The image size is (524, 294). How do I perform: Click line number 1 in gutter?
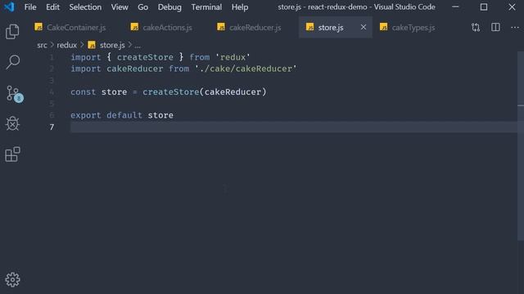click(x=52, y=57)
